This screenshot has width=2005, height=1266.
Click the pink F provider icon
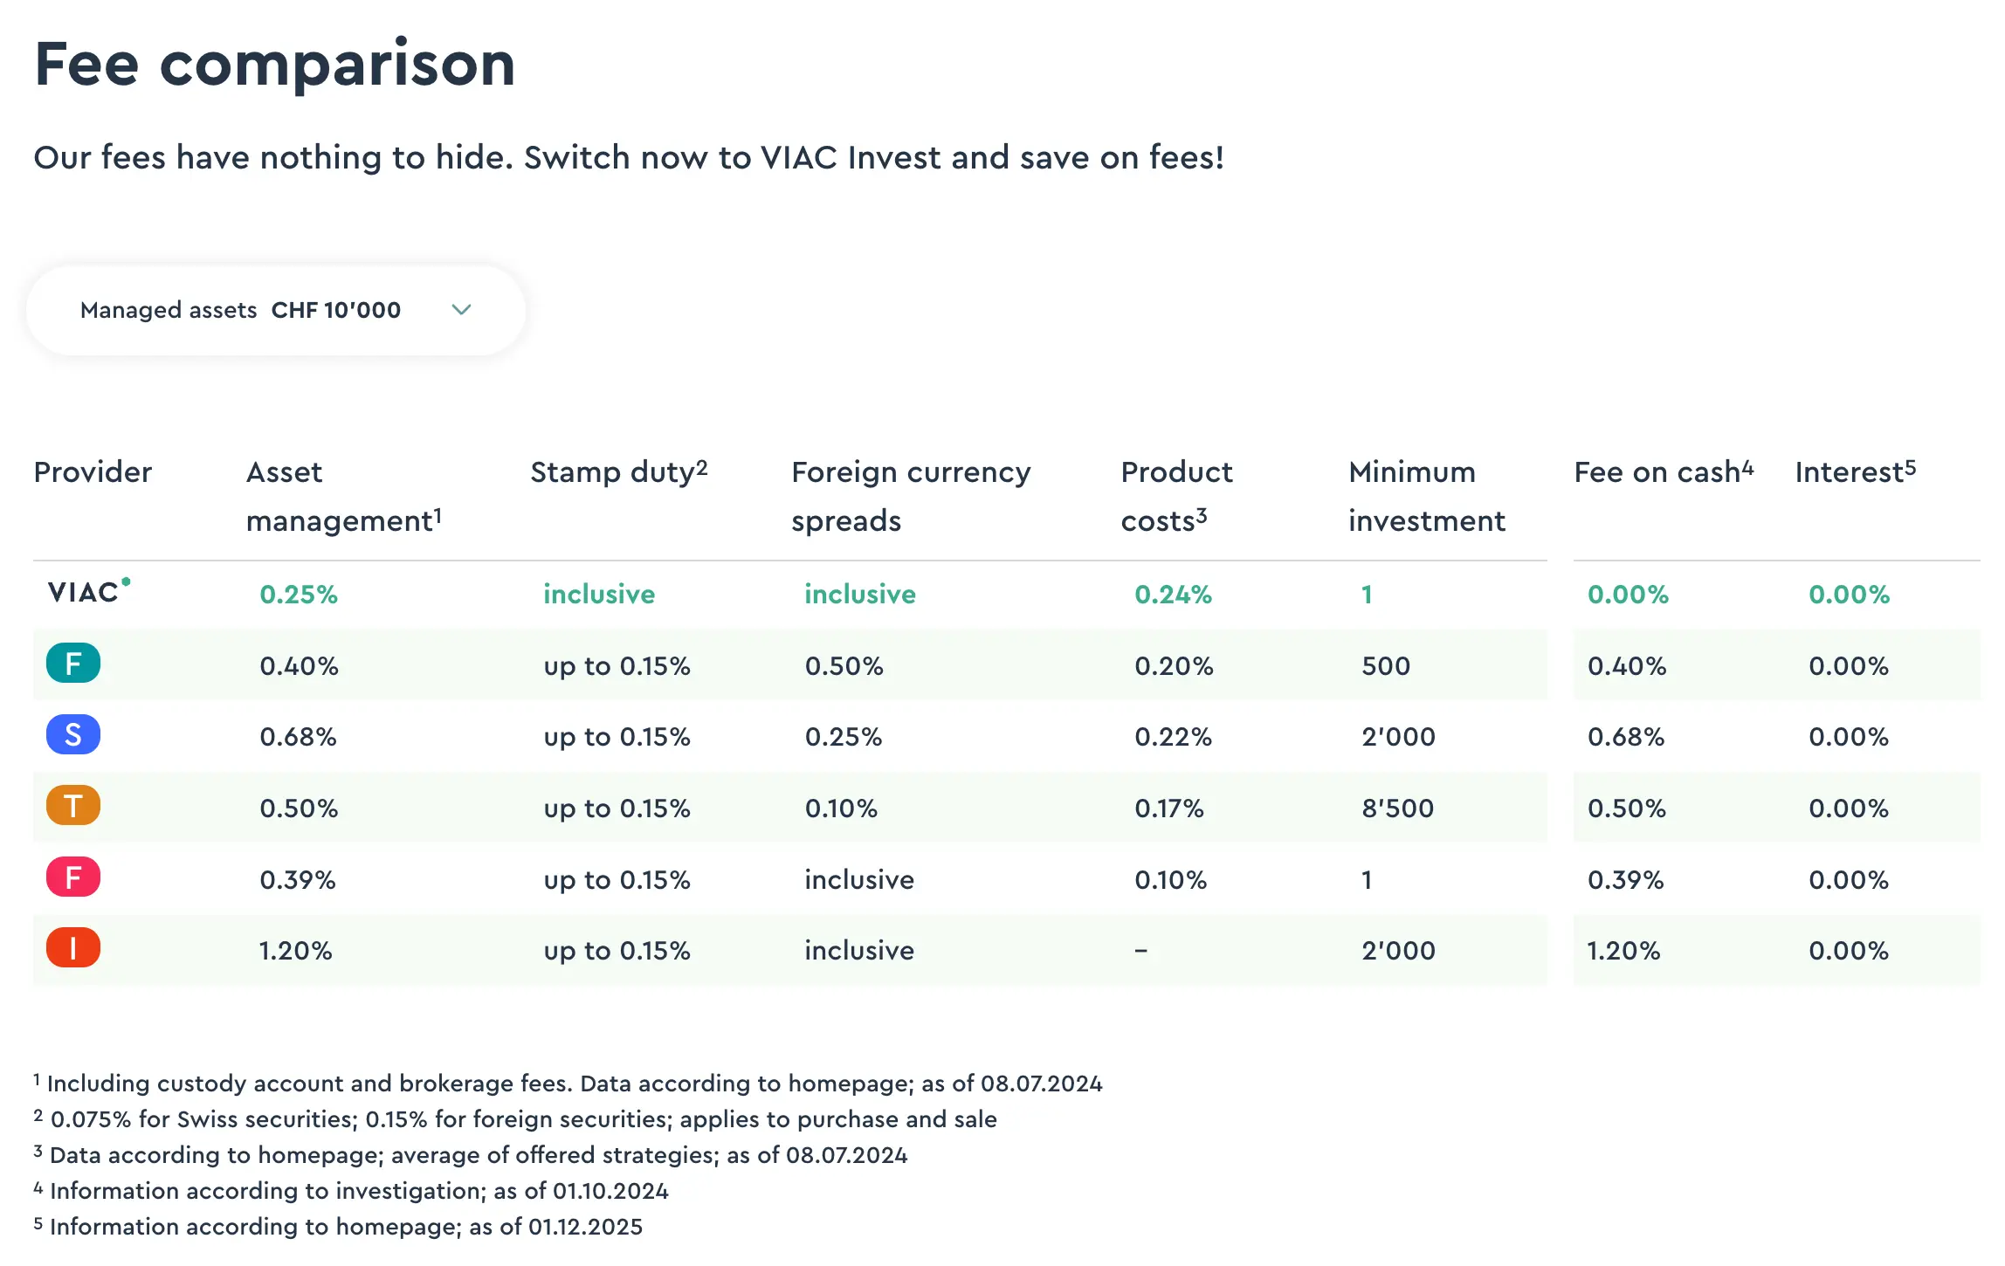[x=73, y=877]
